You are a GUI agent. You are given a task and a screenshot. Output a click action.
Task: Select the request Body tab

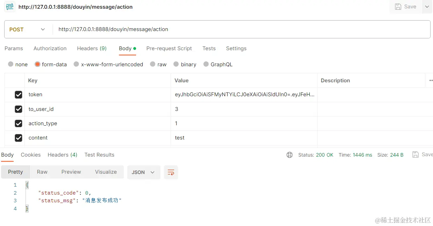(127, 48)
